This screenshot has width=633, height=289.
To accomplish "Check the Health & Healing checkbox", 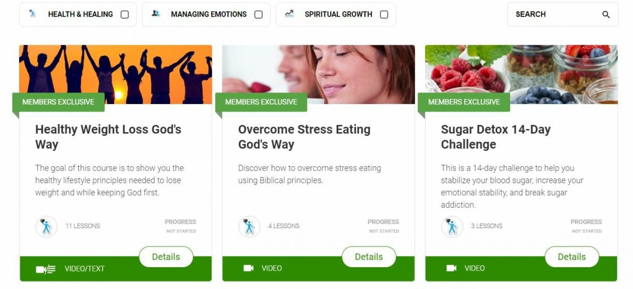I will tap(125, 14).
